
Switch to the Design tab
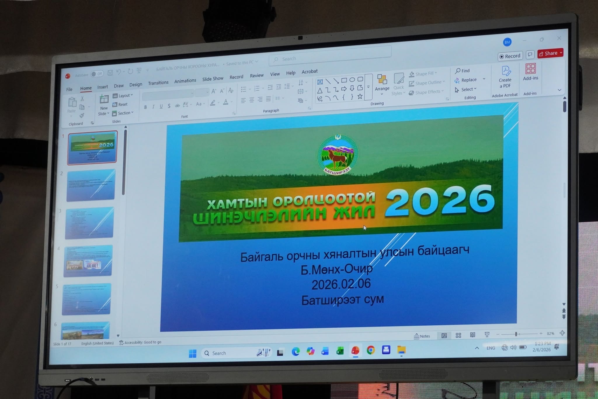pos(136,84)
